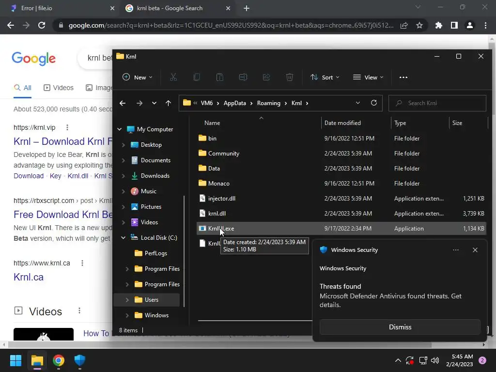Open the Chrome extensions puzzle icon
496x372 pixels.
(439, 25)
